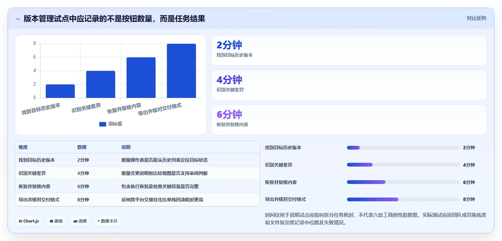Image resolution: width=502 pixels, height=241 pixels.
Task: Click the footnote starting with 时间仅用于说明
Action: [x=375, y=219]
